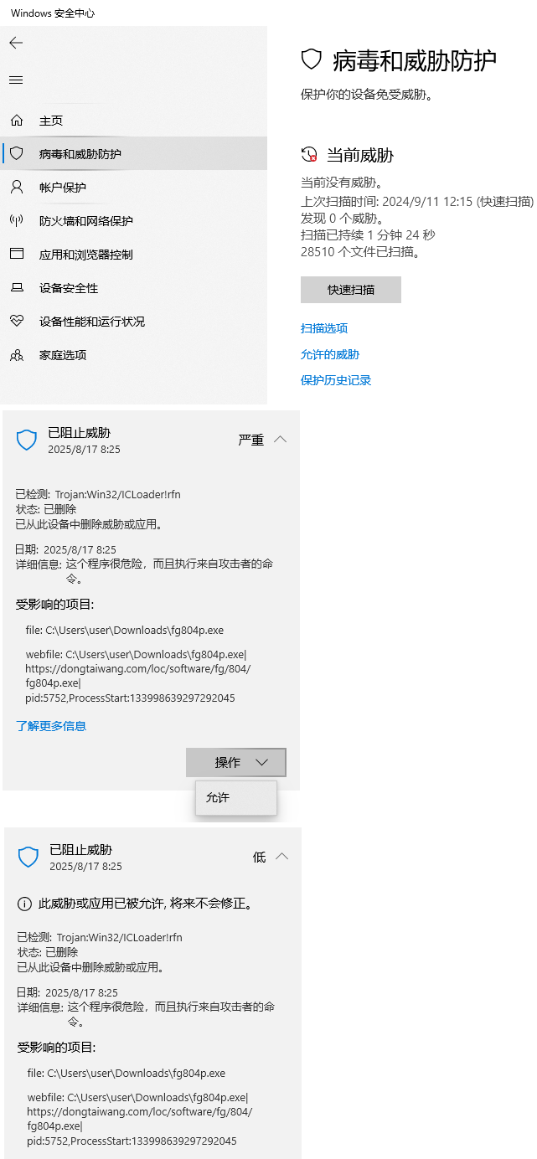The width and height of the screenshot is (537, 1159).
Task: Click blue shield icon on severe threat card
Action: coord(28,440)
